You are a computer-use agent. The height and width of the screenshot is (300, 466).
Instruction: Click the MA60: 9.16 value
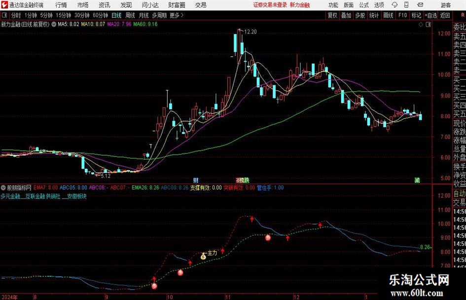click(x=145, y=24)
